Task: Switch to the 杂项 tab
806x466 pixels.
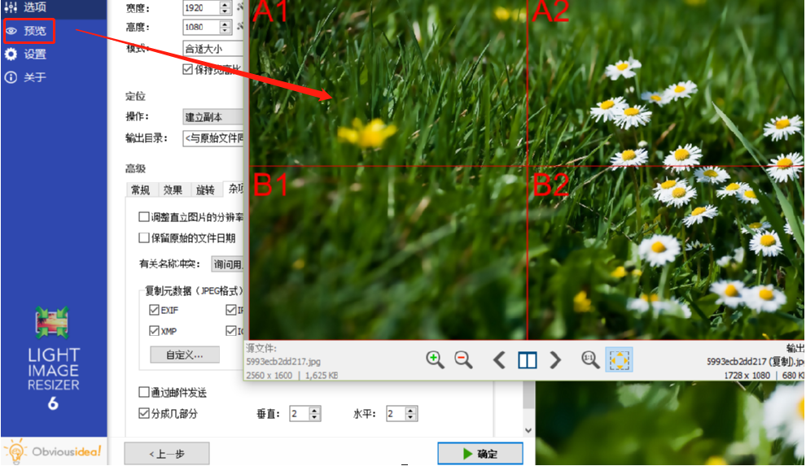Action: [x=234, y=189]
